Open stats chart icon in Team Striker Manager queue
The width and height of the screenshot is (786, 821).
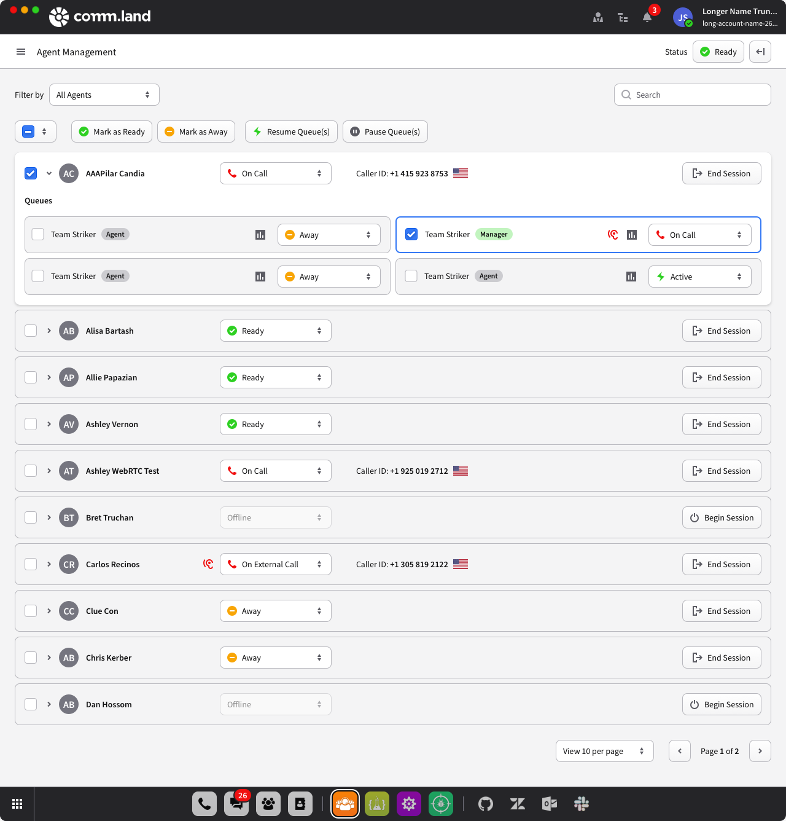(x=632, y=235)
